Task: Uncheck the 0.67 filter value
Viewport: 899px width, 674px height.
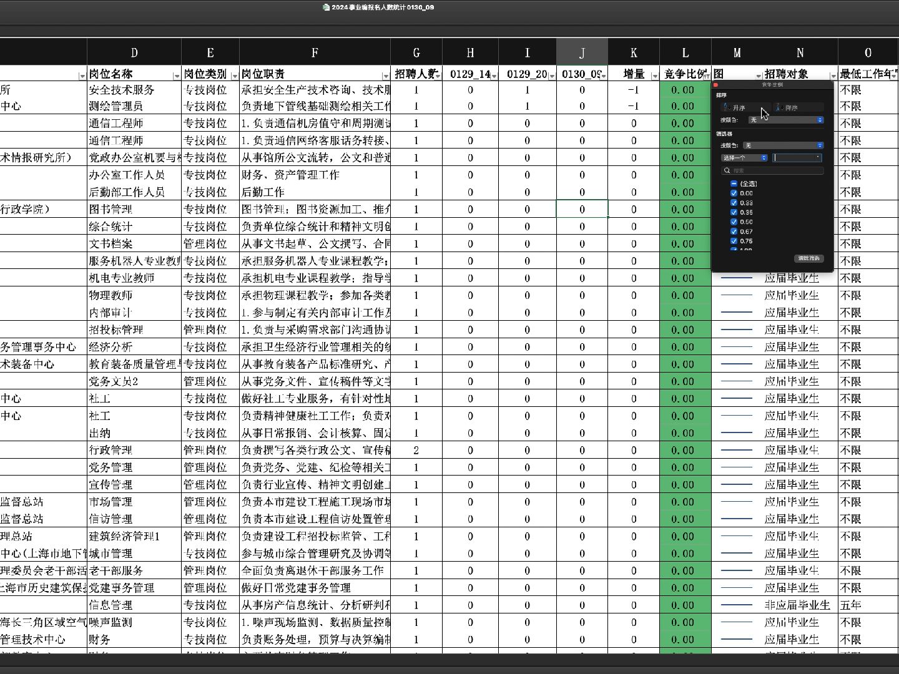Action: point(734,232)
